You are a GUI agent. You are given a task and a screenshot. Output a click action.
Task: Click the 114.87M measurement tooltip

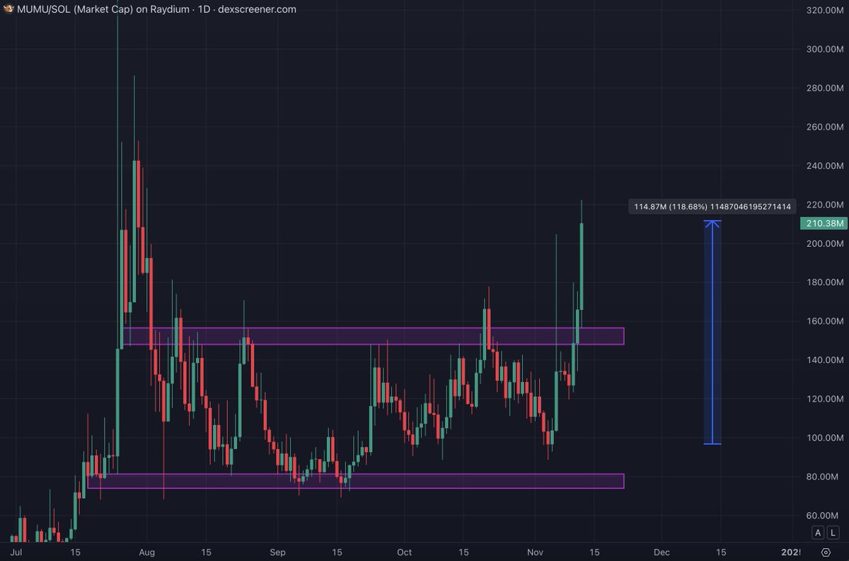click(x=711, y=206)
